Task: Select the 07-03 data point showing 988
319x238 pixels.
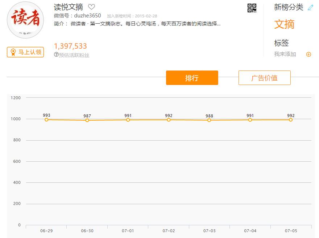Action: pyautogui.click(x=209, y=120)
